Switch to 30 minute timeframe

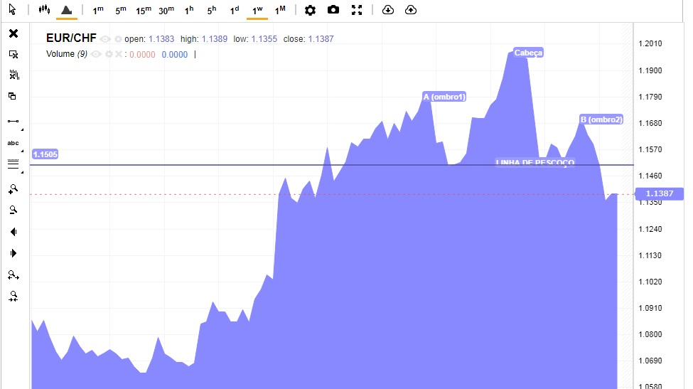click(166, 10)
